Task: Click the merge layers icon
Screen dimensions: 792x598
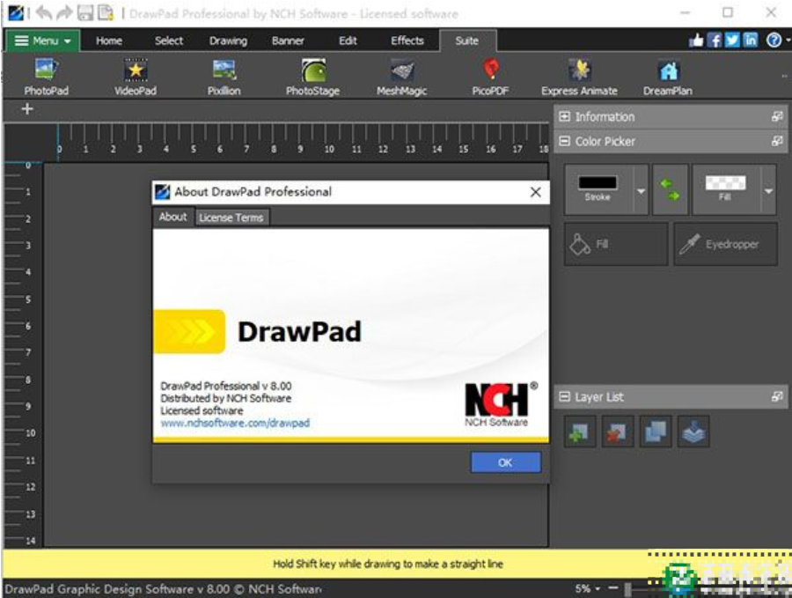Action: [693, 432]
